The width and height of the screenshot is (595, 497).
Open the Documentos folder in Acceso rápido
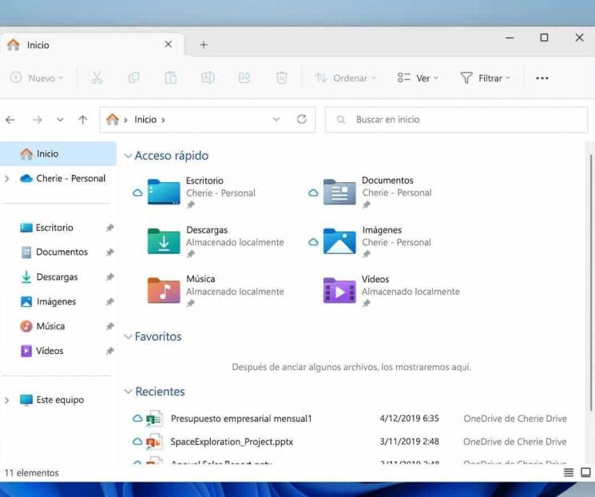(379, 192)
